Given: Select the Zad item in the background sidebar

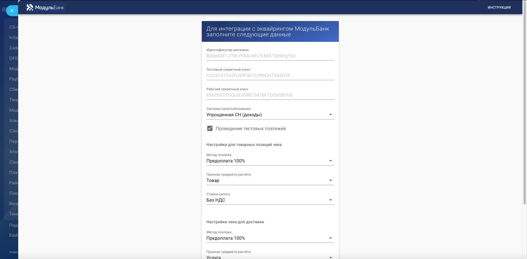Looking at the screenshot, I should pyautogui.click(x=14, y=48).
